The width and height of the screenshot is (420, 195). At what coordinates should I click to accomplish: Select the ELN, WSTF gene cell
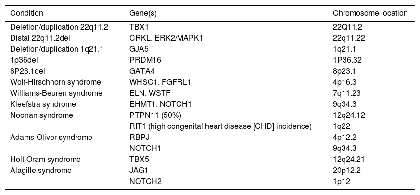point(150,93)
